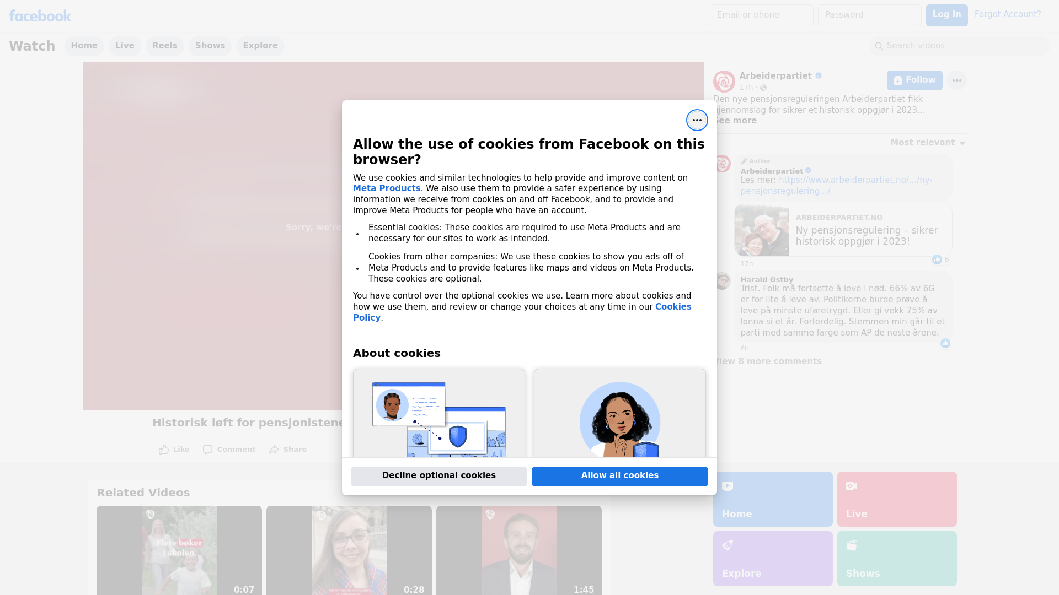The width and height of the screenshot is (1059, 595).
Task: Click the globe privacy icon next to 17h
Action: pos(763,88)
